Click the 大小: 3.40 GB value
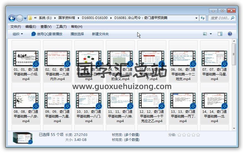Image resolution: width=244 pixels, height=153 pixels. coord(80,140)
